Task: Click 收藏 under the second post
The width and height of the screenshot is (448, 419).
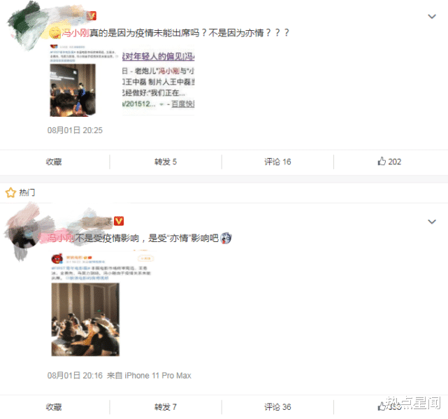Action: pos(54,407)
